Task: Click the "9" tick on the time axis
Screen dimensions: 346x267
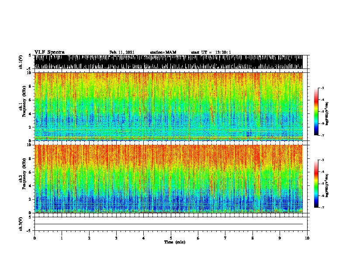Action: 280,238
